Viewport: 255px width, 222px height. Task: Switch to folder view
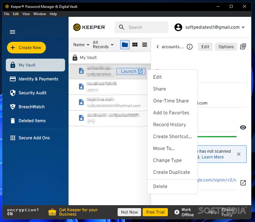pos(125,45)
